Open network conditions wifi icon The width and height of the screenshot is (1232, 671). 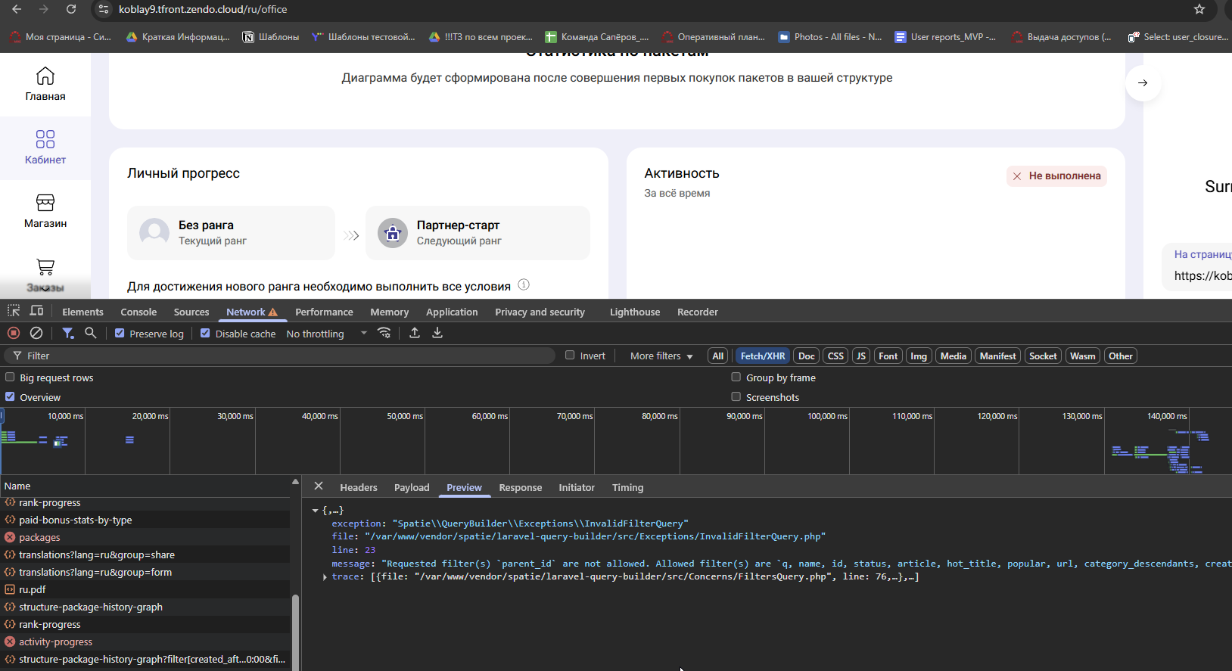point(384,333)
